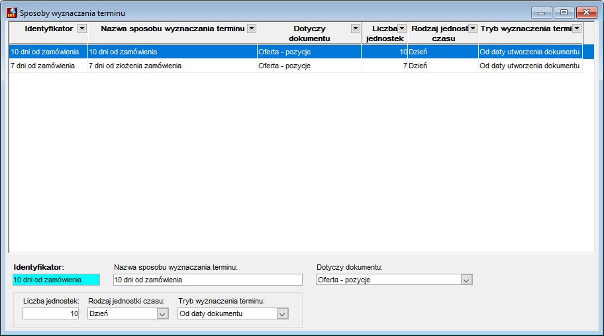Screen dimensions: 604x336
Task: Click the Rodzaj jednostki czasu column header
Action: (x=443, y=34)
